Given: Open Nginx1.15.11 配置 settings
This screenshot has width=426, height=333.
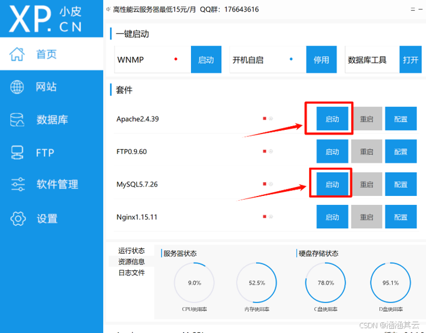Looking at the screenshot, I should click(x=401, y=217).
